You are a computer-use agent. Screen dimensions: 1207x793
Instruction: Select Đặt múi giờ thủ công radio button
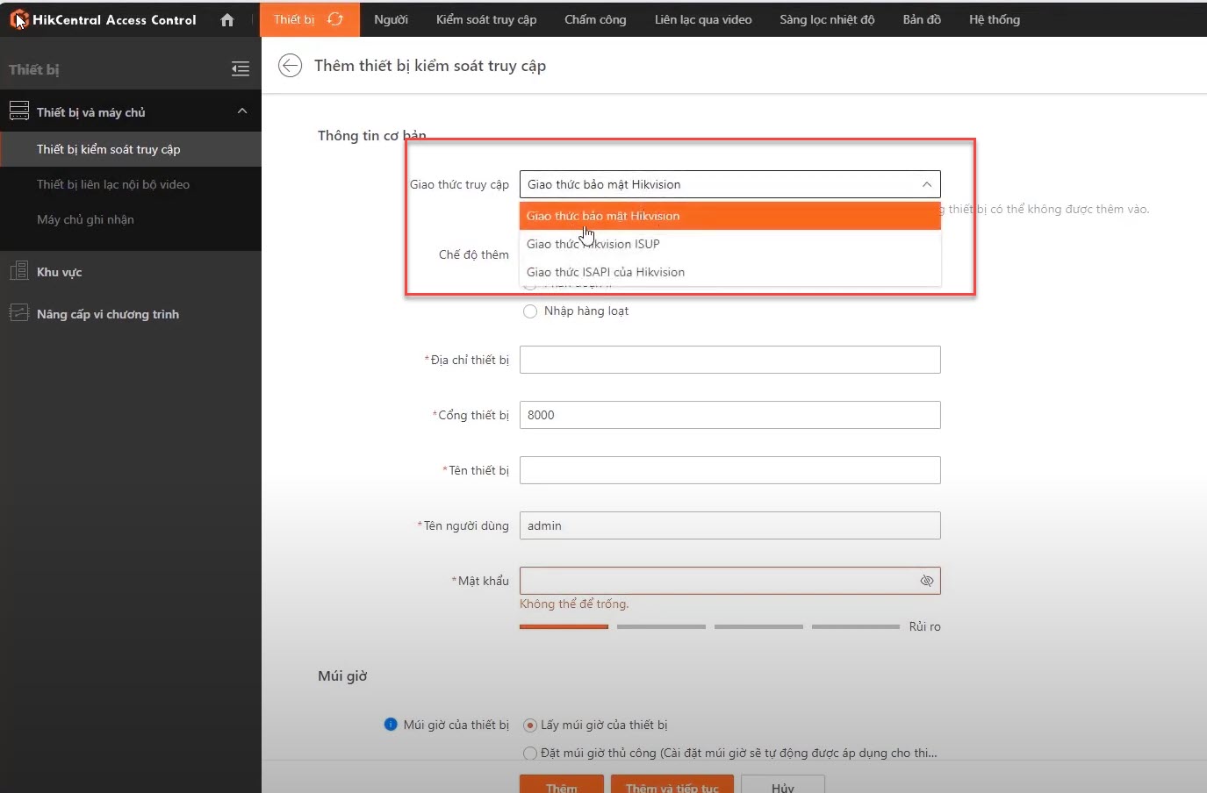(x=530, y=754)
